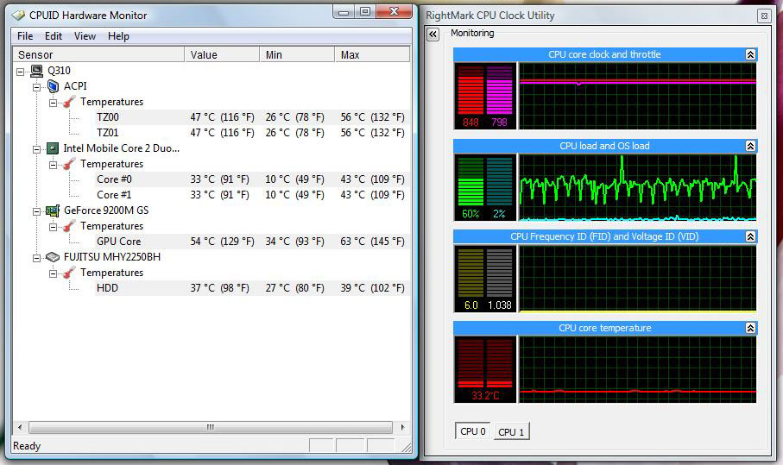Viewport: 783px width, 465px height.
Task: Select the GPU Core sensor row
Action: point(253,242)
